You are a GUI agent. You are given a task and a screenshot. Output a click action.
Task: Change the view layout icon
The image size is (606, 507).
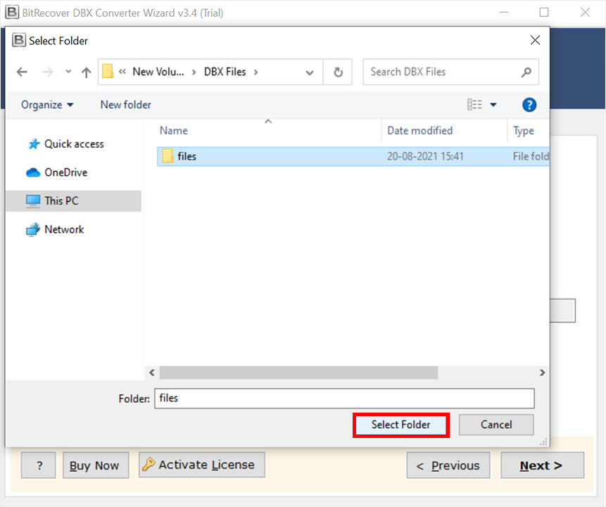pos(474,104)
